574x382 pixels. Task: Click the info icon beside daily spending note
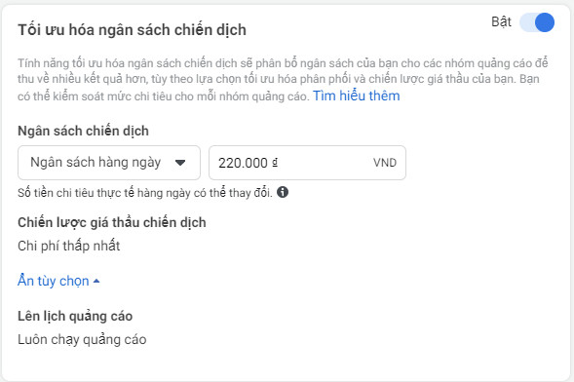(x=283, y=192)
